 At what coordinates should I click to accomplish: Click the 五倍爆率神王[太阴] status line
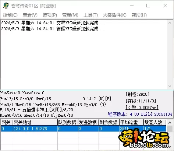37,110
